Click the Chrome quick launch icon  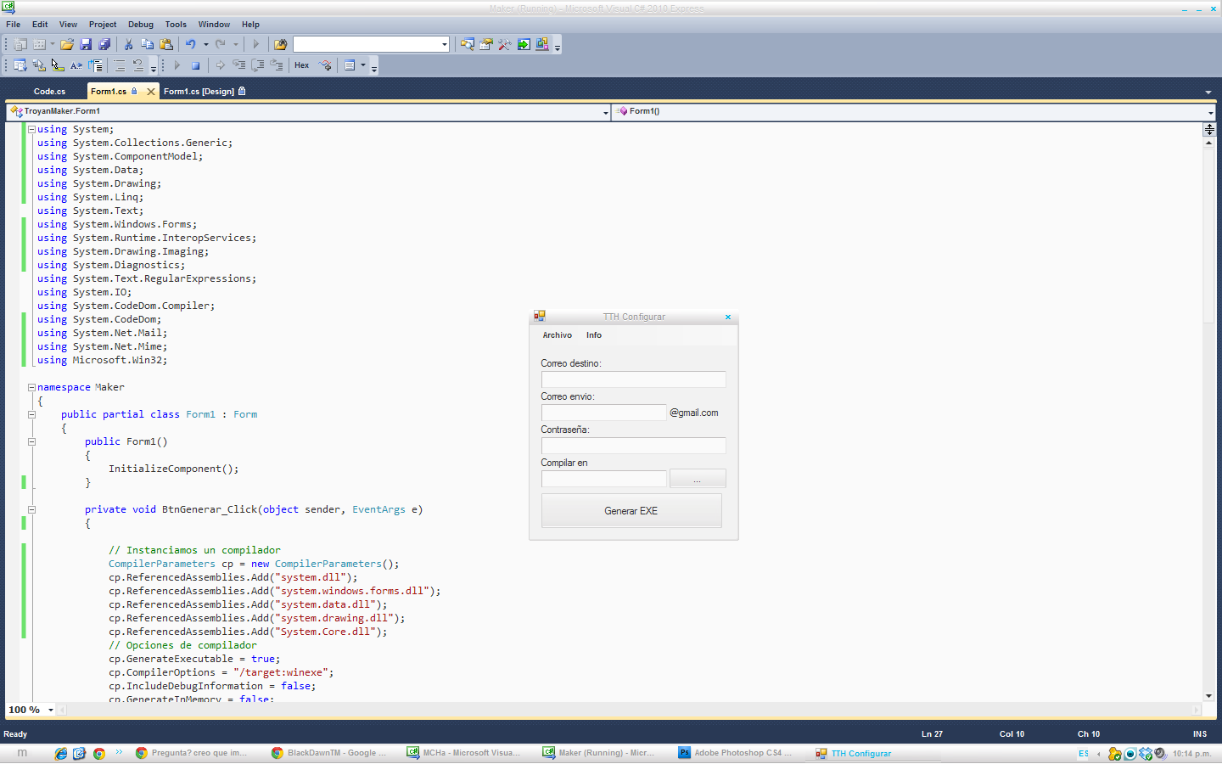point(99,753)
